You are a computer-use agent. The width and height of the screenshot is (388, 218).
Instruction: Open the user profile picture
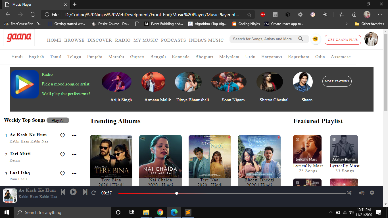point(371,39)
